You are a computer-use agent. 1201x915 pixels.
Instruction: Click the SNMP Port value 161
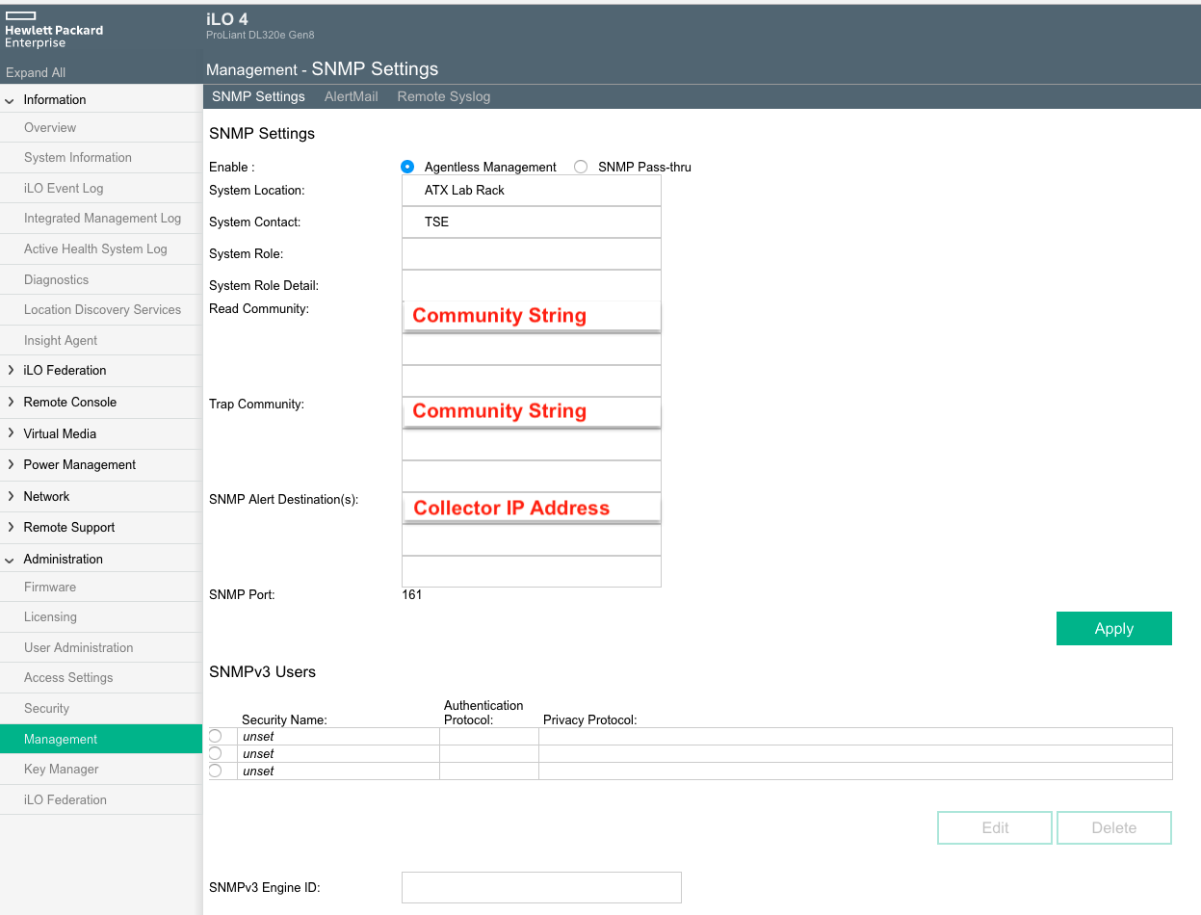(x=412, y=595)
